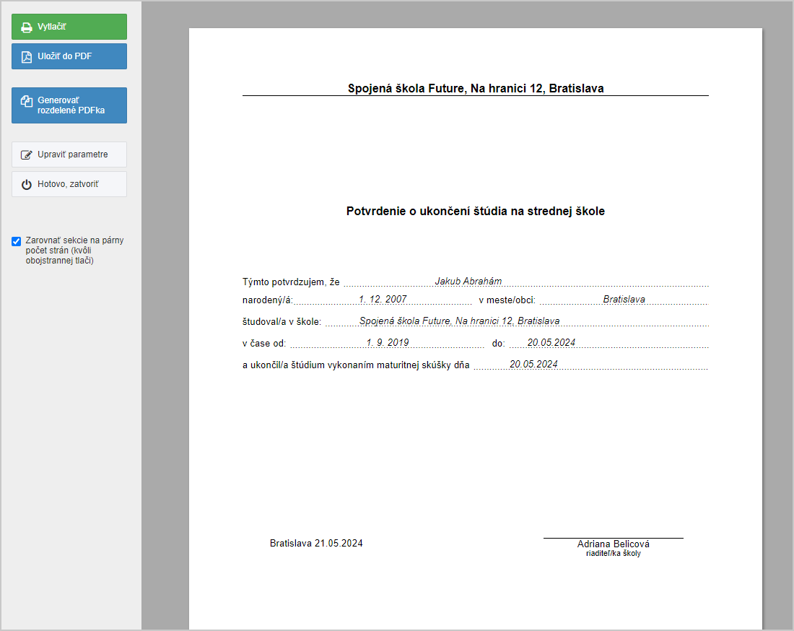Click the school value after študoval/a v škole
The image size is (794, 631).
pos(459,321)
